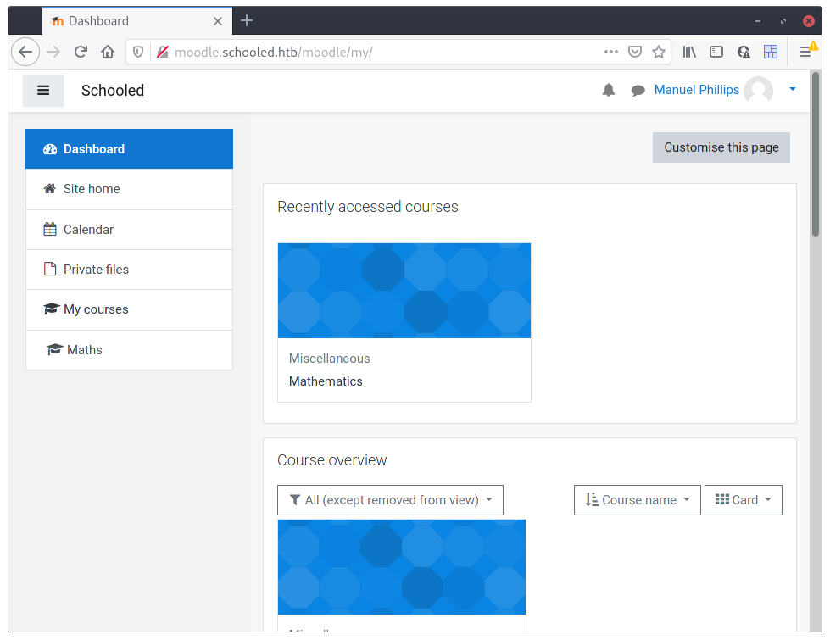Open the course filter dropdown
830x640 pixels.
tap(390, 500)
